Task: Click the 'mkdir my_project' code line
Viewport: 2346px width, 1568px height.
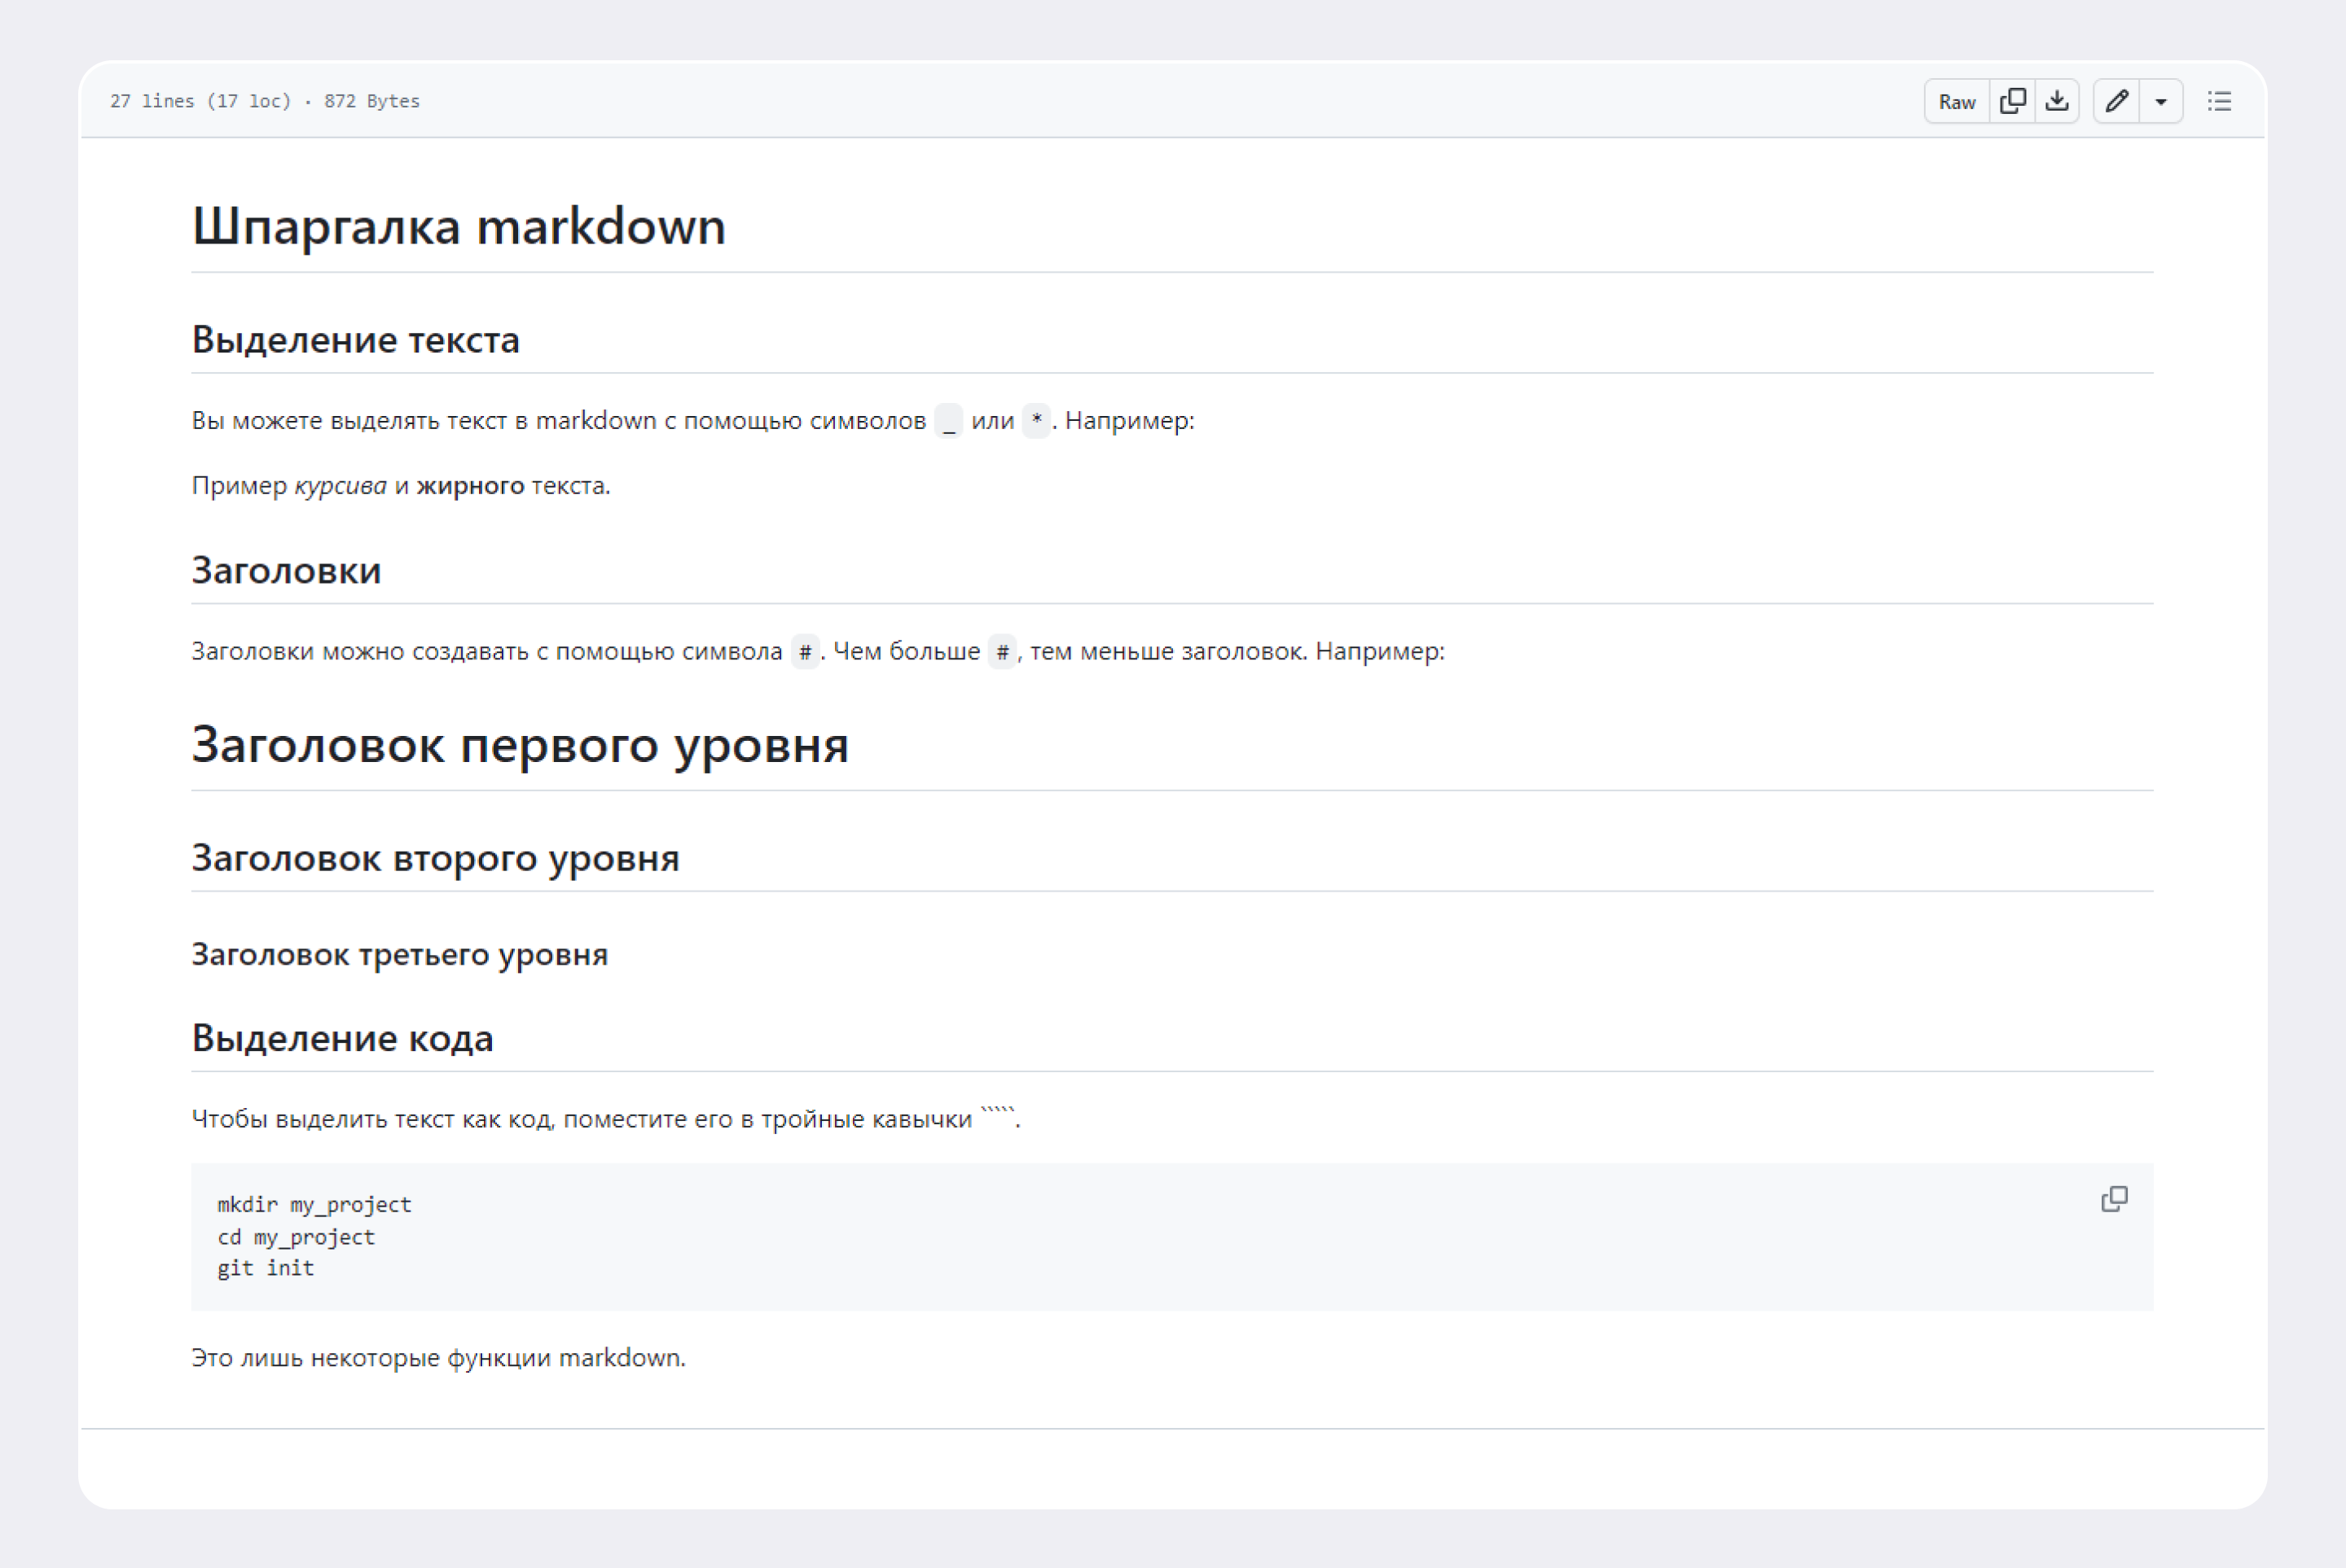Action: 314,1205
